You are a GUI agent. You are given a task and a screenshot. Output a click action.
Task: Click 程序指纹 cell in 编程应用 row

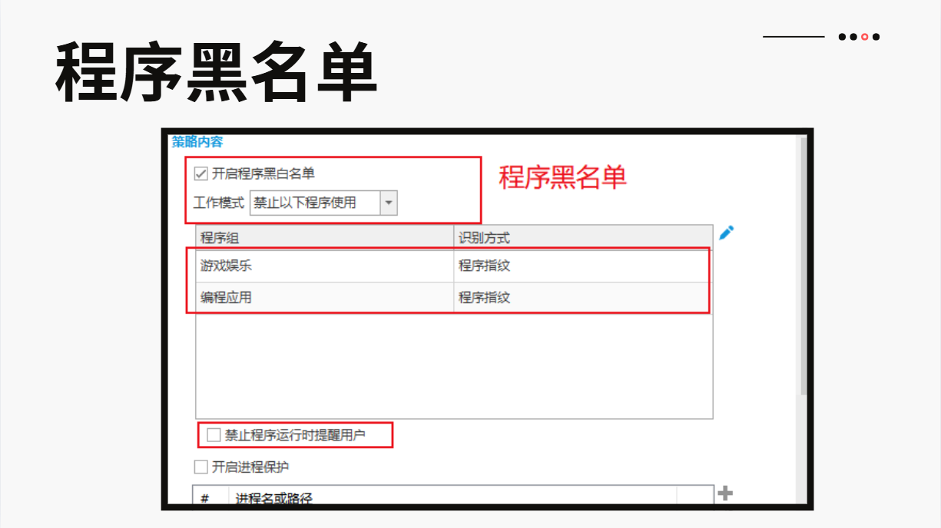tap(485, 298)
